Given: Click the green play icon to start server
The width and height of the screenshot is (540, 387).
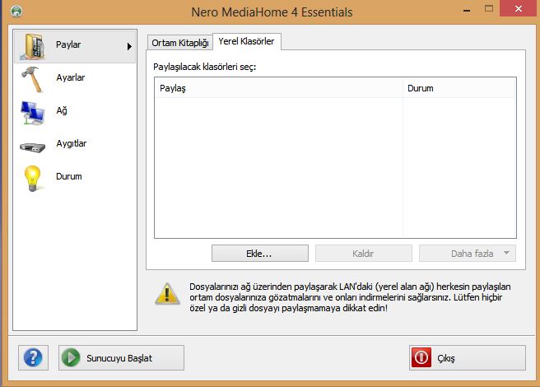Looking at the screenshot, I should [x=72, y=358].
